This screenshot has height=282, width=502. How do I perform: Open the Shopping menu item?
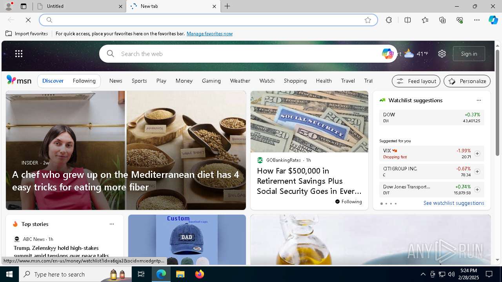click(295, 81)
